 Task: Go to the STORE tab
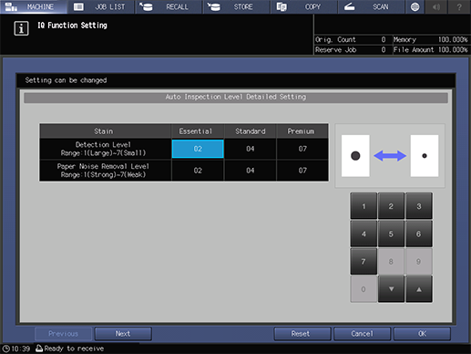tap(237, 6)
